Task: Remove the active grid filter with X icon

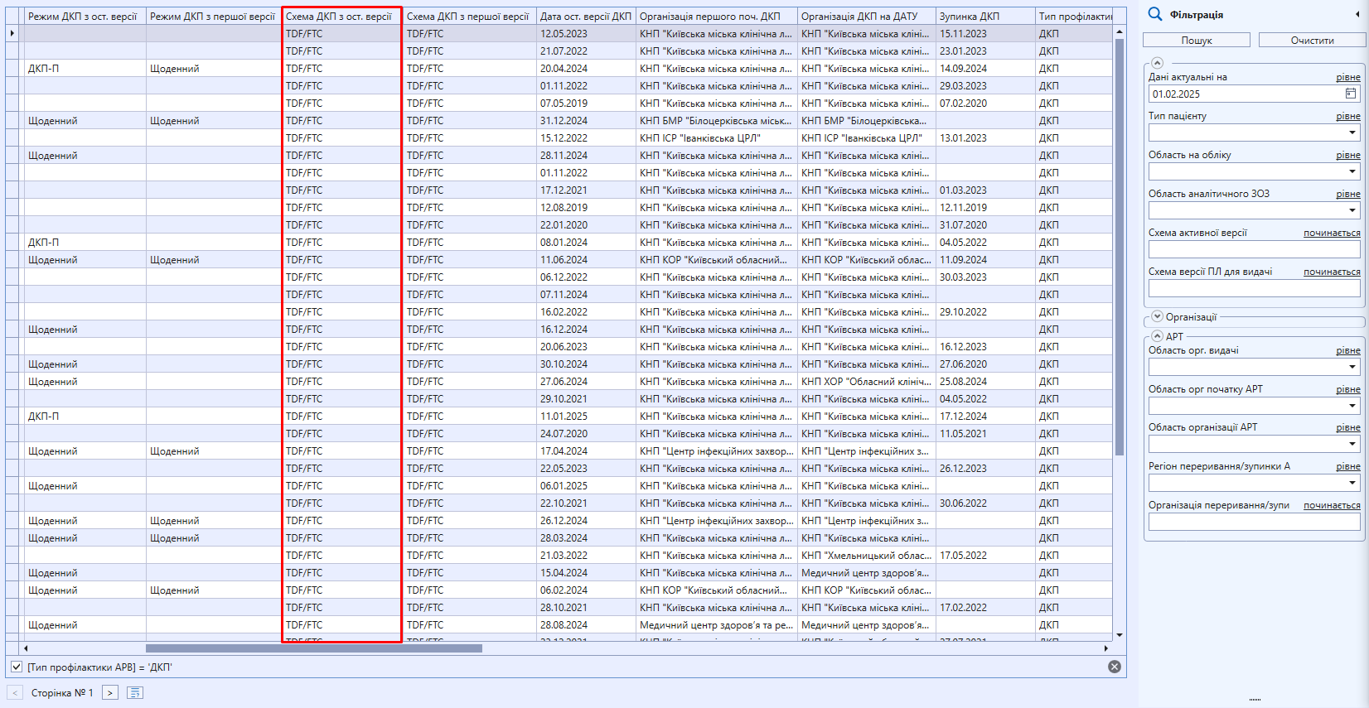Action: click(1115, 667)
